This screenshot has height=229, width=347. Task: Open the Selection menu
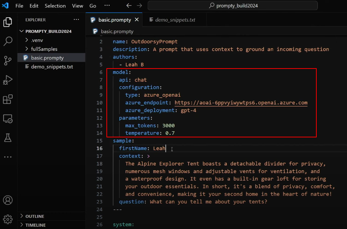click(55, 6)
